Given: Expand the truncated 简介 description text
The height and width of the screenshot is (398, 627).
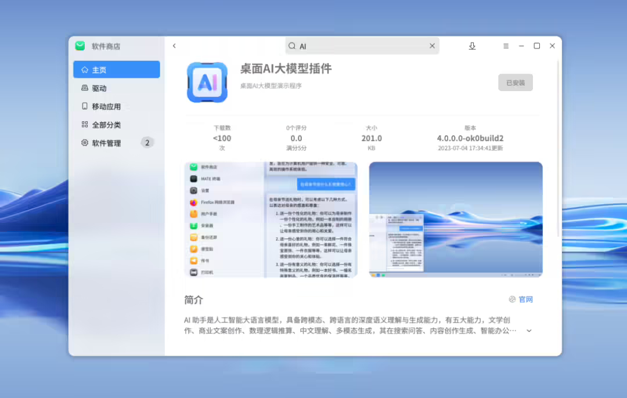Looking at the screenshot, I should [528, 330].
